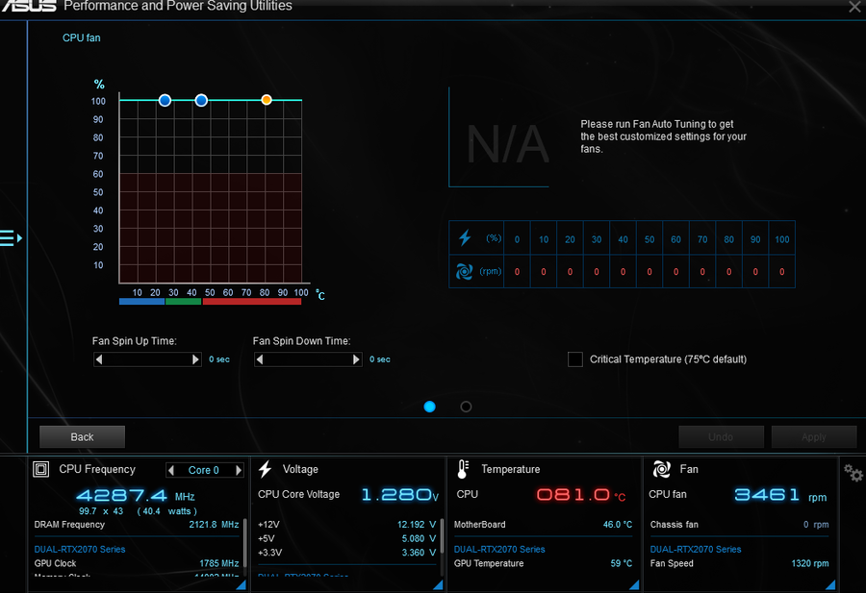Expand the CPU Frequency panel corner triangle
This screenshot has height=593, width=866.
241,585
